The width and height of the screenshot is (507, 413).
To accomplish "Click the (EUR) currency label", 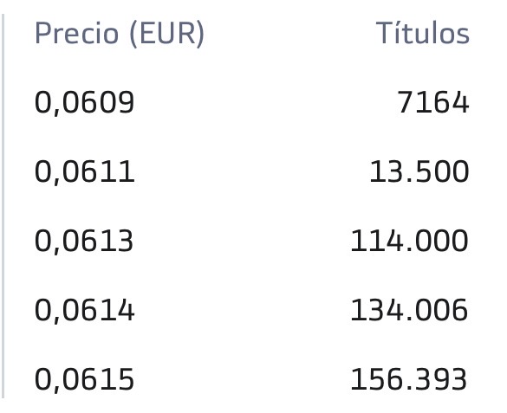I will click(x=167, y=34).
